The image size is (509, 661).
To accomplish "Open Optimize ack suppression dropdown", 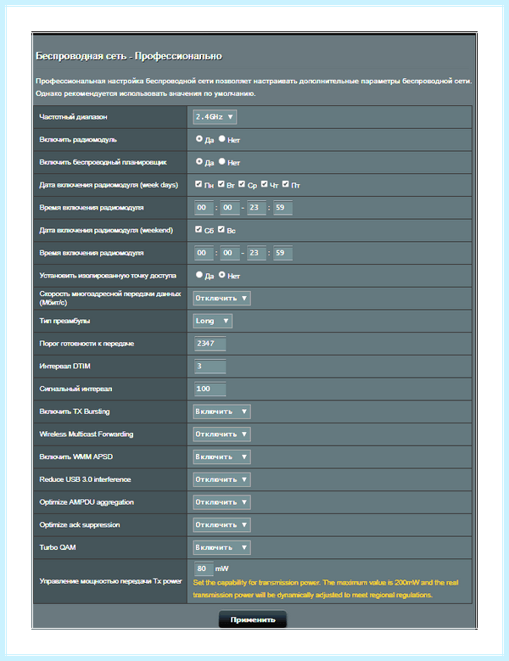I will tap(221, 525).
